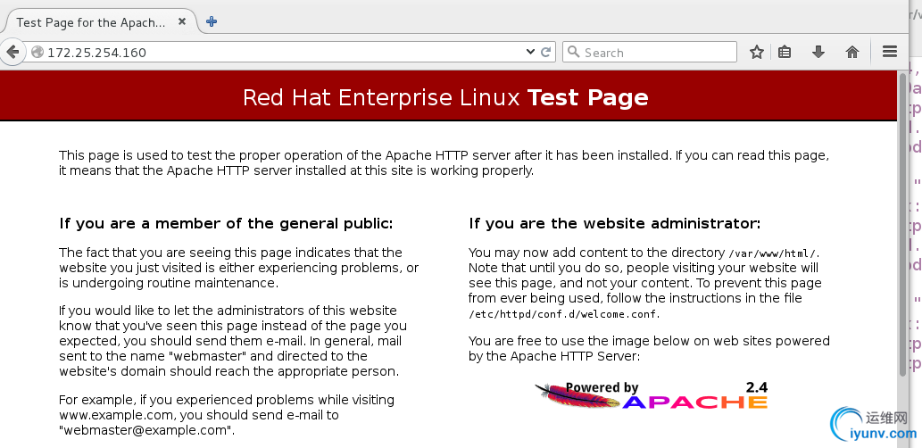Select the Test Page for the Apache tab
Viewport: 922px width, 448px height.
(99, 22)
